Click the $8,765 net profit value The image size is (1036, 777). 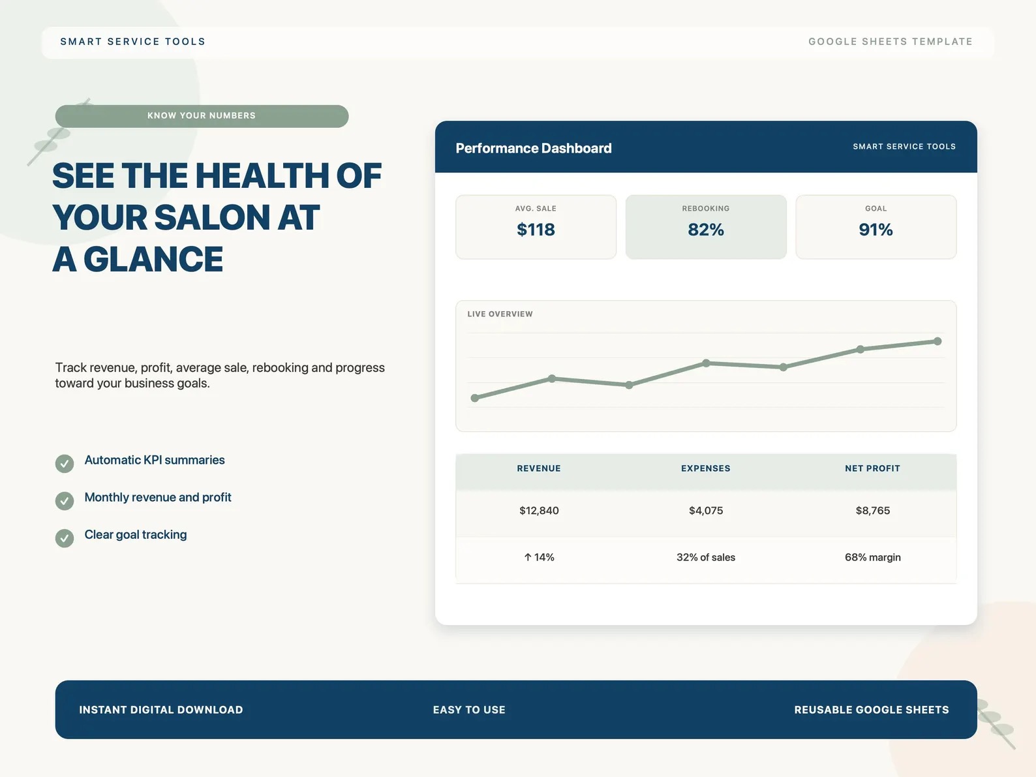coord(873,511)
